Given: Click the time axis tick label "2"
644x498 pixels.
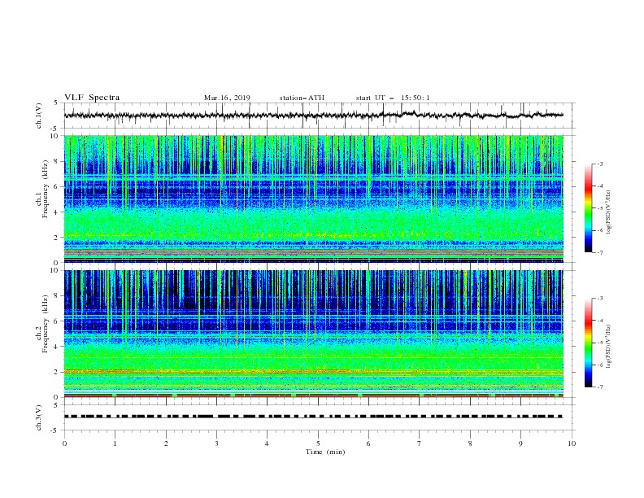Looking at the screenshot, I should pyautogui.click(x=166, y=443).
